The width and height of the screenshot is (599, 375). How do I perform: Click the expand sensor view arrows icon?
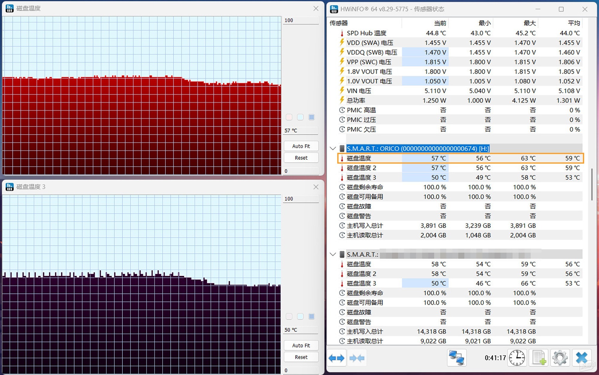point(336,358)
